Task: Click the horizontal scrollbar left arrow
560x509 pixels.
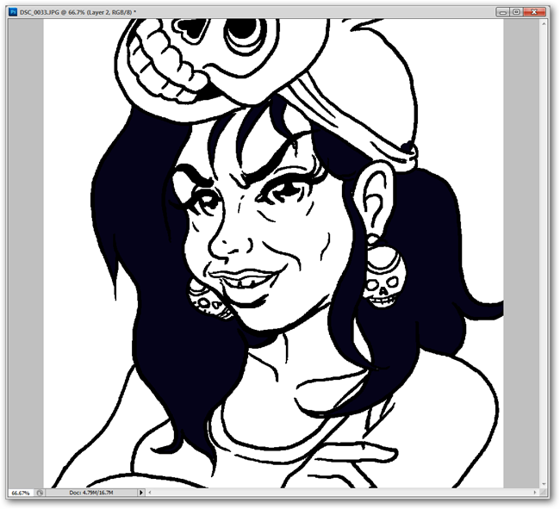Action: (150, 493)
